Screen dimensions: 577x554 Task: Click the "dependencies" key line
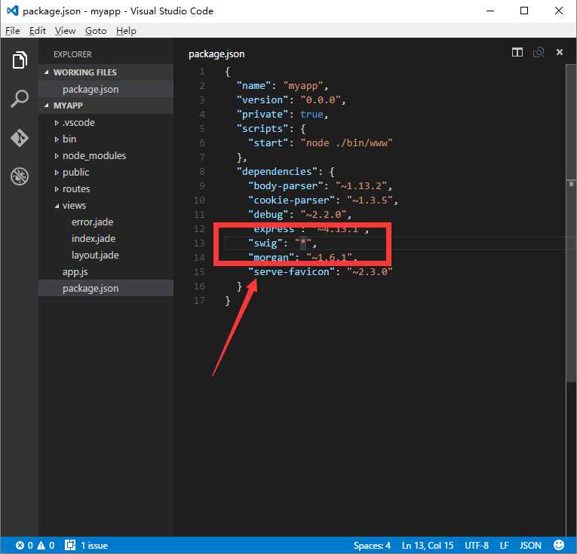click(286, 172)
